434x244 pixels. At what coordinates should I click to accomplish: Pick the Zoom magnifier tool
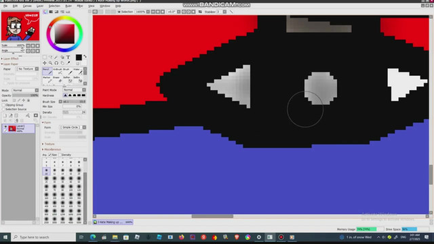(50, 63)
